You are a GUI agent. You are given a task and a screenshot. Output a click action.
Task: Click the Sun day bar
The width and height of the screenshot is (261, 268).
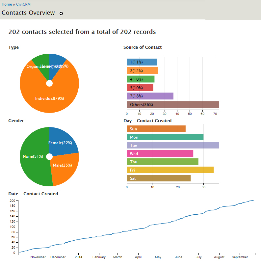[x=156, y=129]
